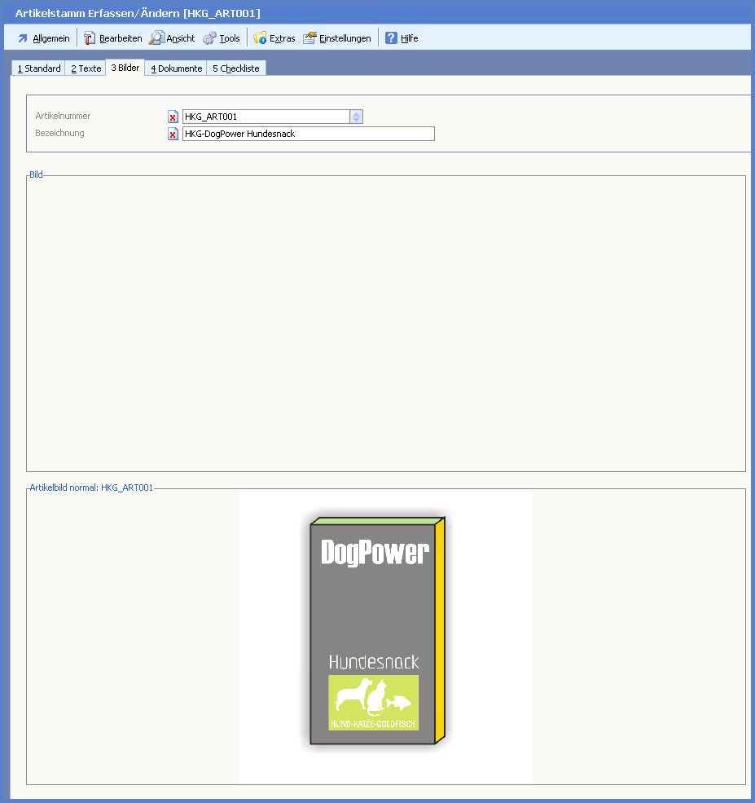755x803 pixels.
Task: Show the 5 Checkliste tab
Action: 235,68
